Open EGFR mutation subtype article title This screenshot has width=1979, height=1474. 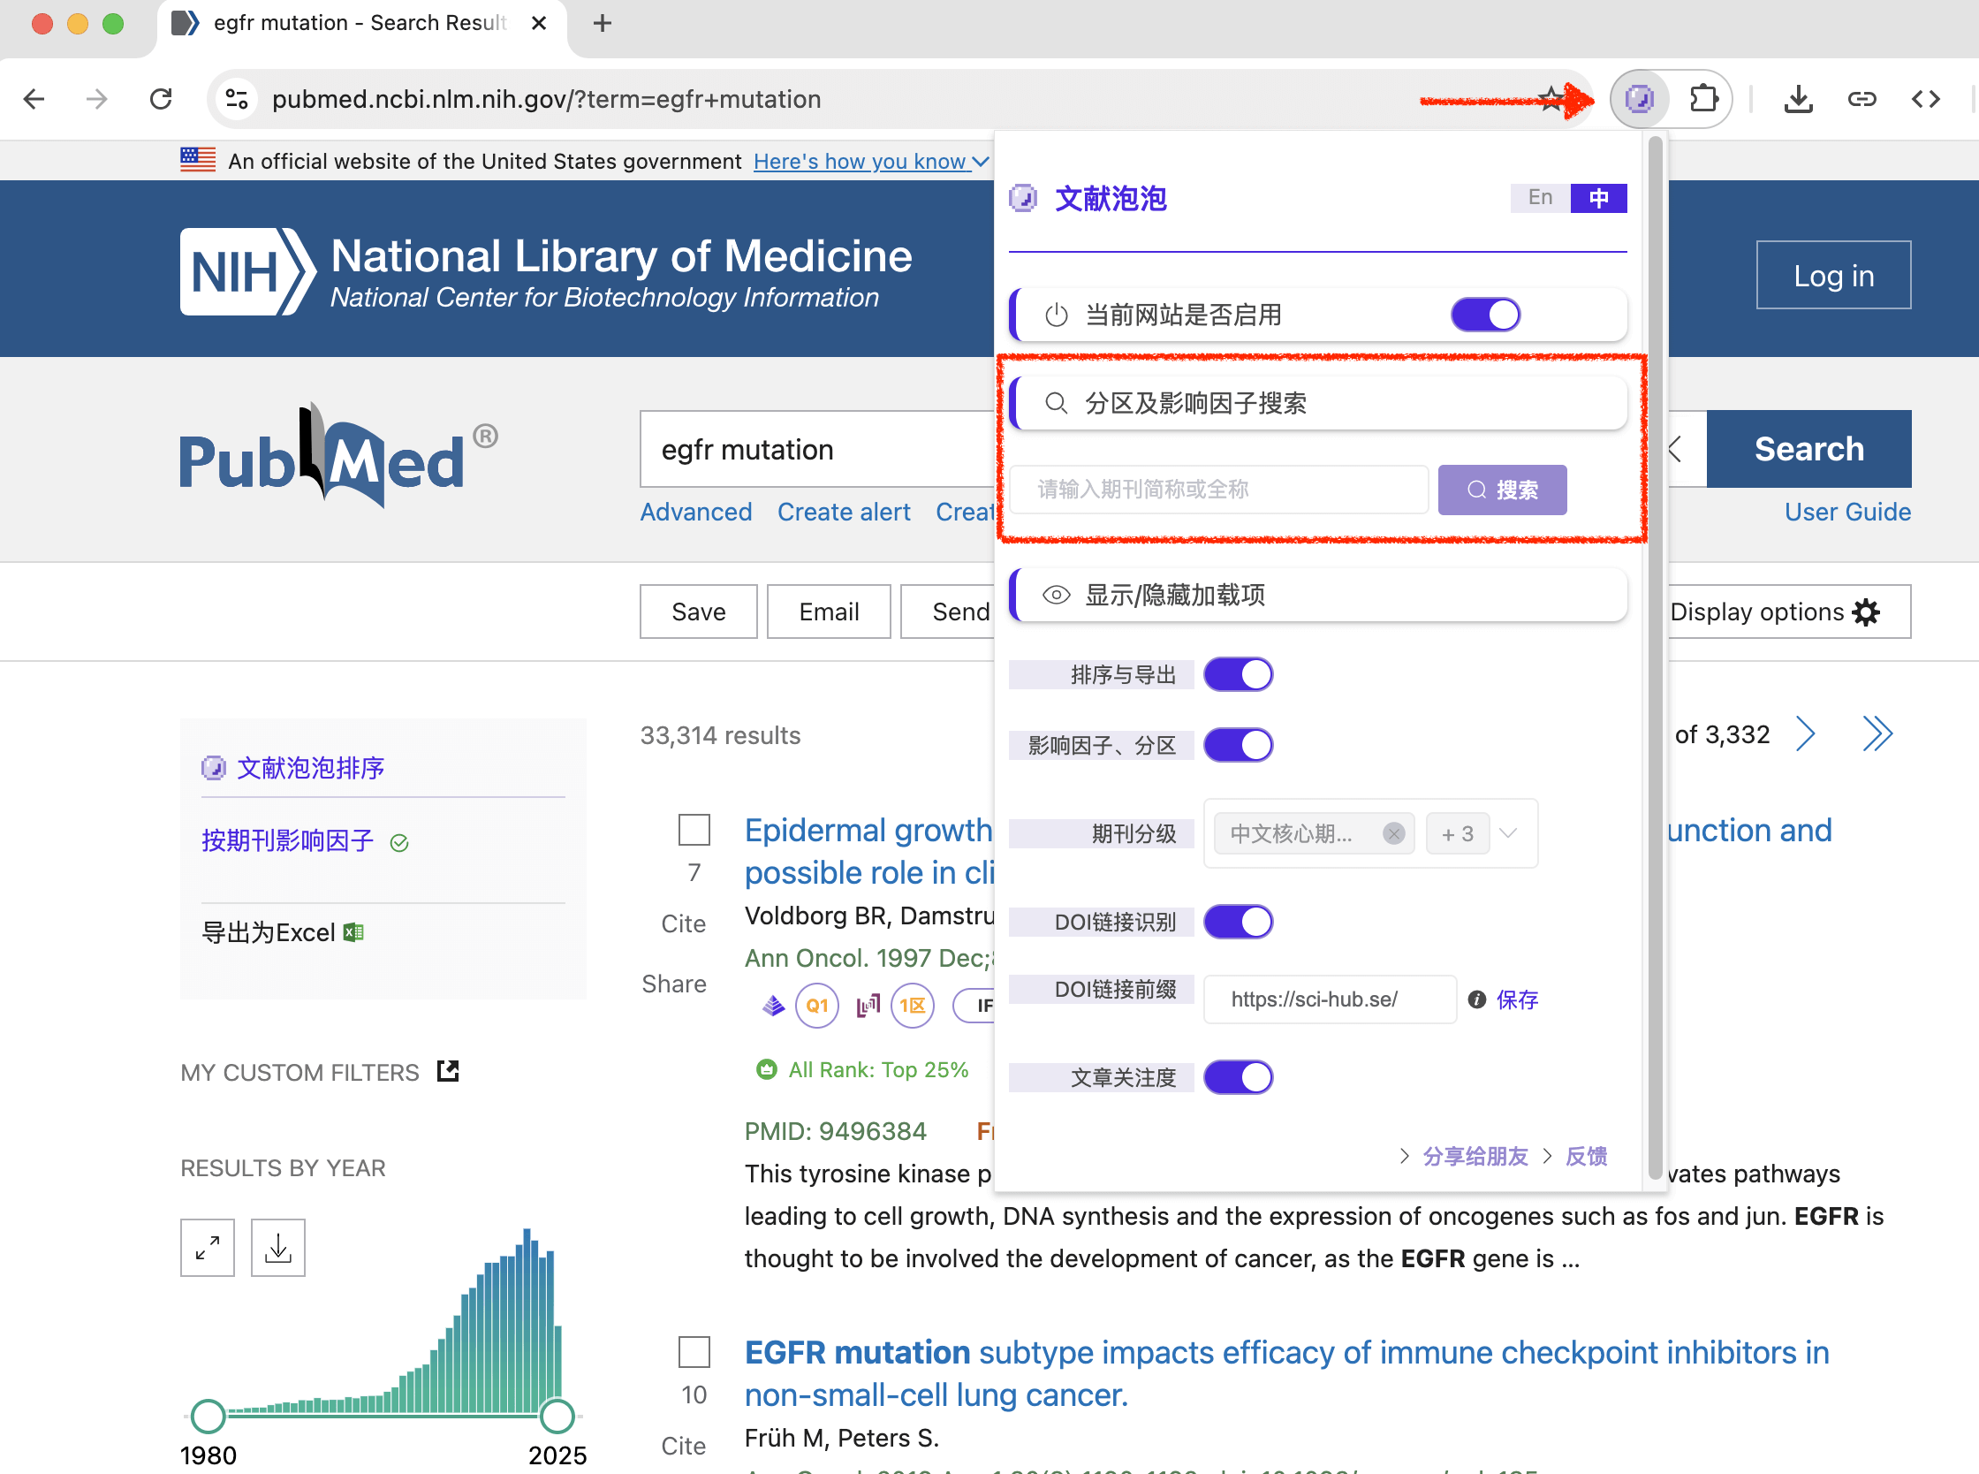[1286, 1373]
